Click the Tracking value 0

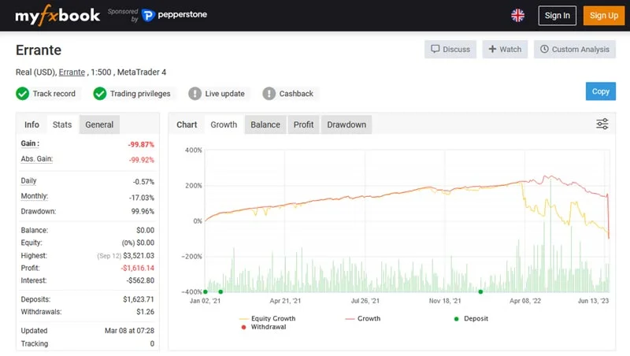152,343
